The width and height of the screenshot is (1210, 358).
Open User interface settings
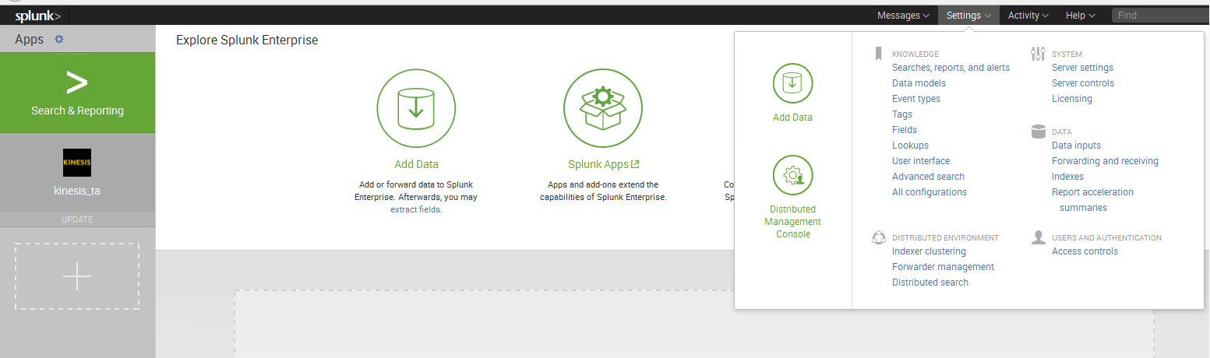(x=921, y=161)
